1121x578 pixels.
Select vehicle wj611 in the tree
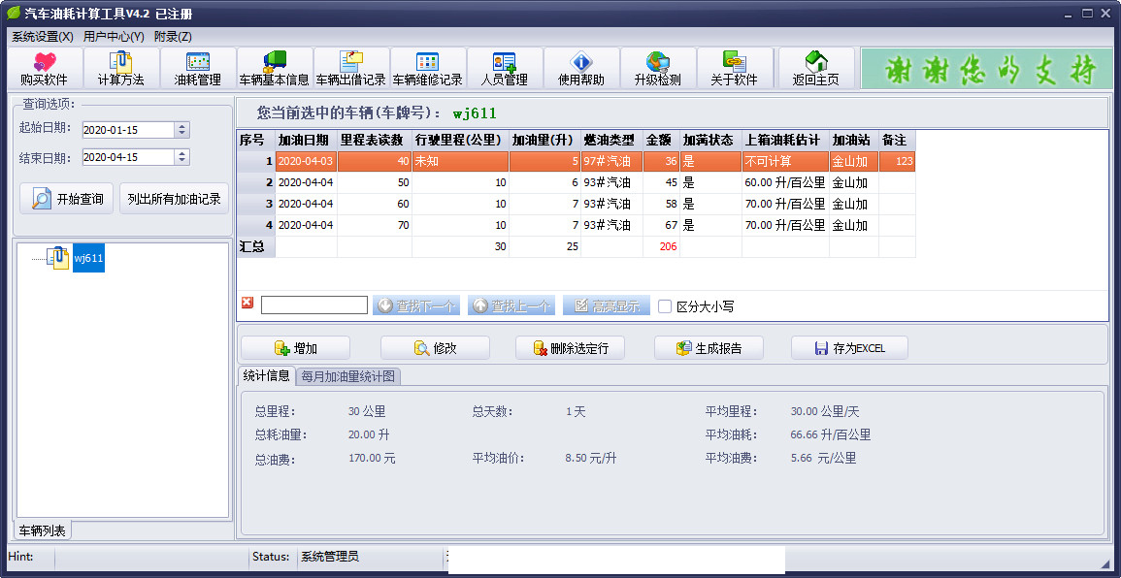[88, 259]
